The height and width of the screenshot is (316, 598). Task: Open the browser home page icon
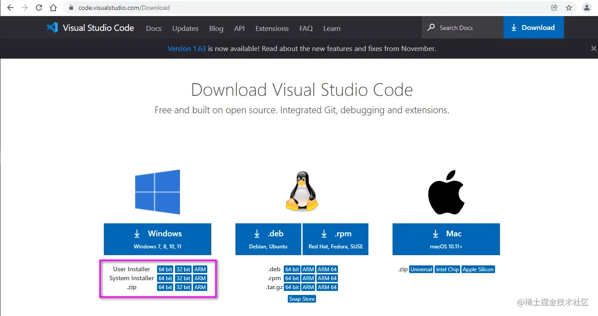53,8
